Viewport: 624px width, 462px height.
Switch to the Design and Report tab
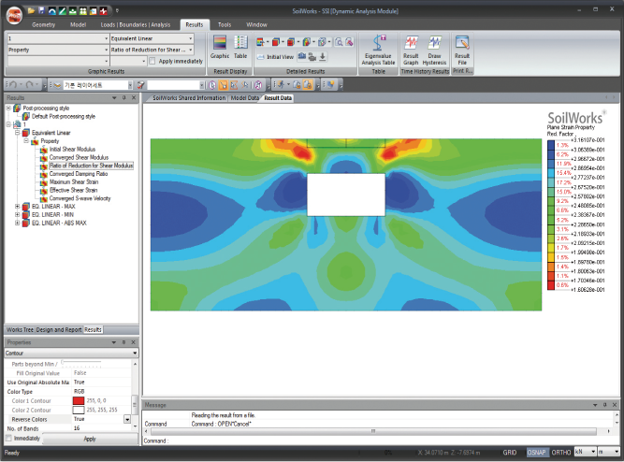point(59,329)
